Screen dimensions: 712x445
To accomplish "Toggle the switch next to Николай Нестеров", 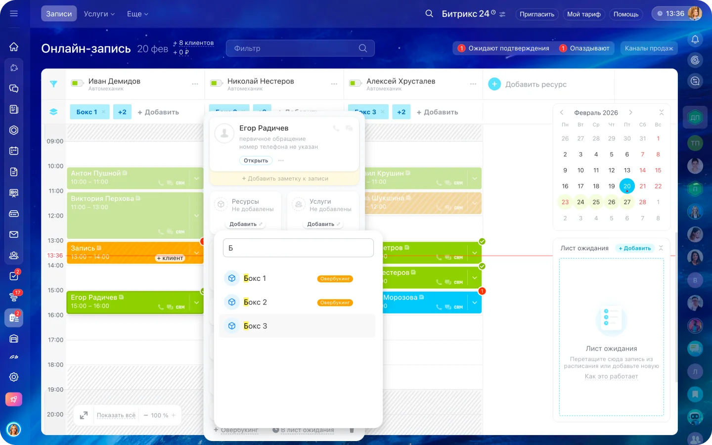I will tap(216, 83).
